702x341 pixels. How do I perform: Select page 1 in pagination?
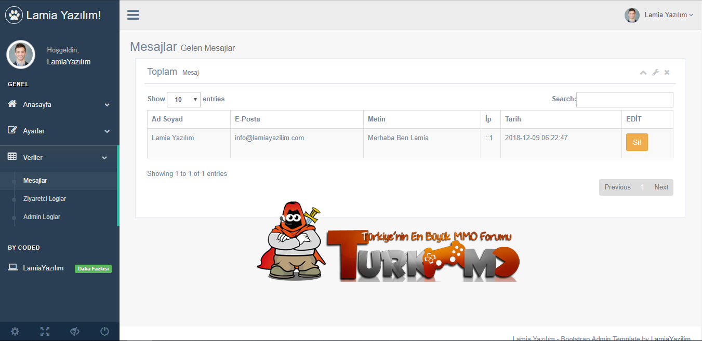coord(642,187)
